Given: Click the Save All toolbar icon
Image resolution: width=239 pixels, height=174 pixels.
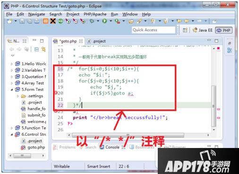Looking at the screenshot, I should pos(30,21).
